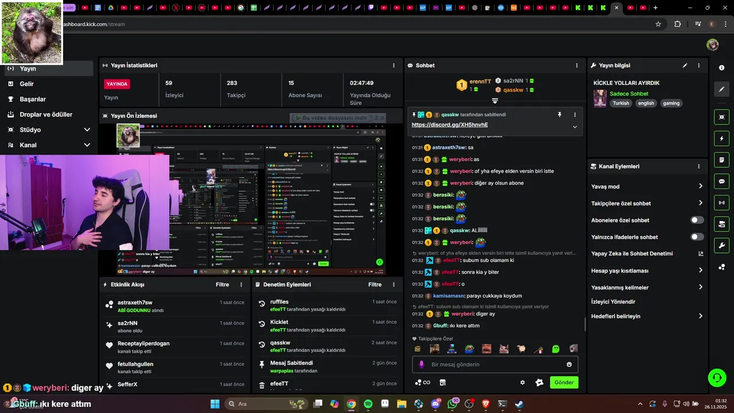This screenshot has height=413, width=734.
Task: Collapse the chat leaderboard arrow
Action: [495, 101]
